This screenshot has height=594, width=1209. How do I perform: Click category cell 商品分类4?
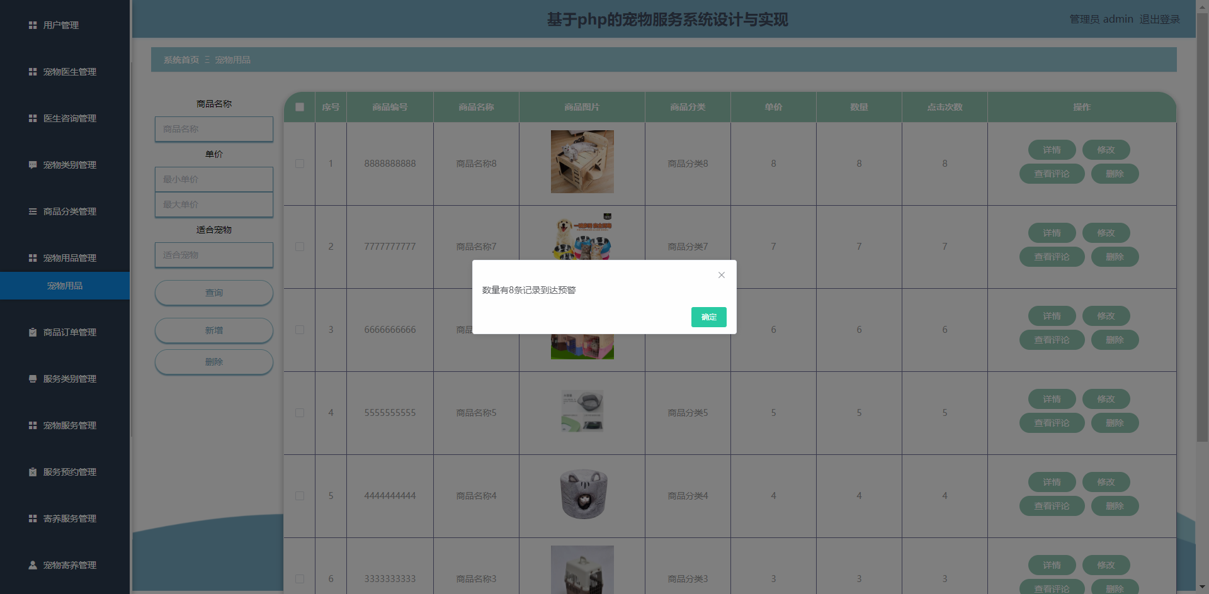[688, 496]
